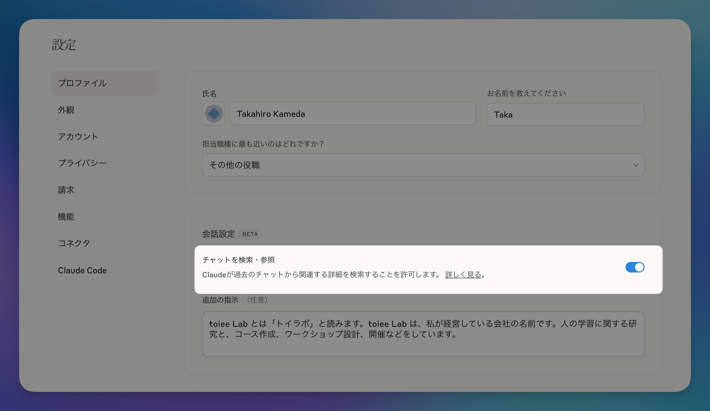The image size is (710, 411).
Task: Click the 氏名 field label
Action: (x=209, y=93)
